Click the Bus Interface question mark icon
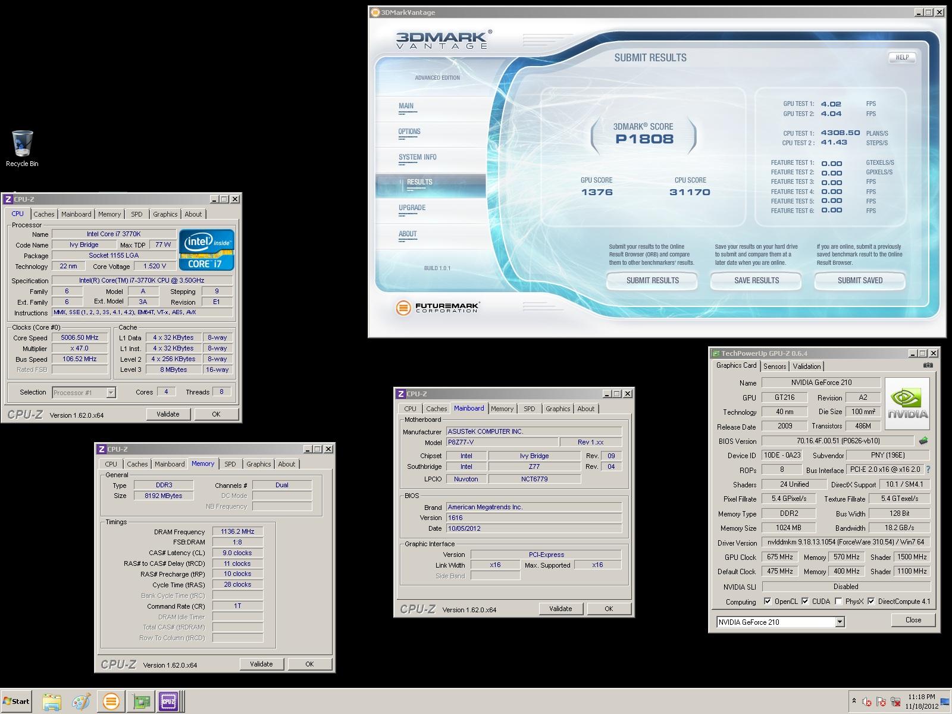The image size is (952, 714). pyautogui.click(x=928, y=469)
